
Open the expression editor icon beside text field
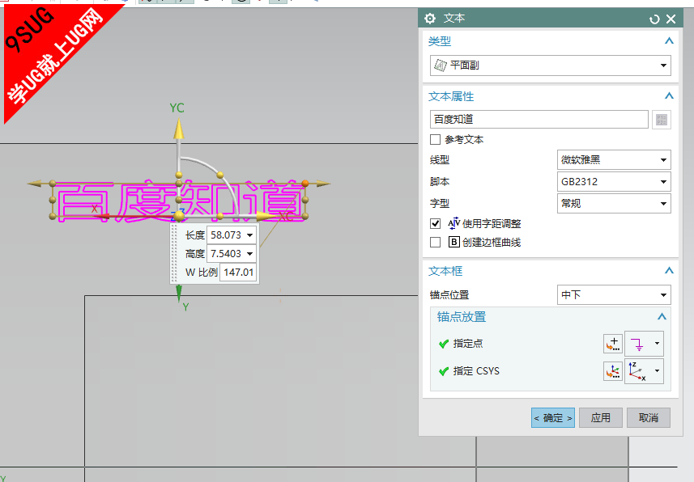click(662, 120)
